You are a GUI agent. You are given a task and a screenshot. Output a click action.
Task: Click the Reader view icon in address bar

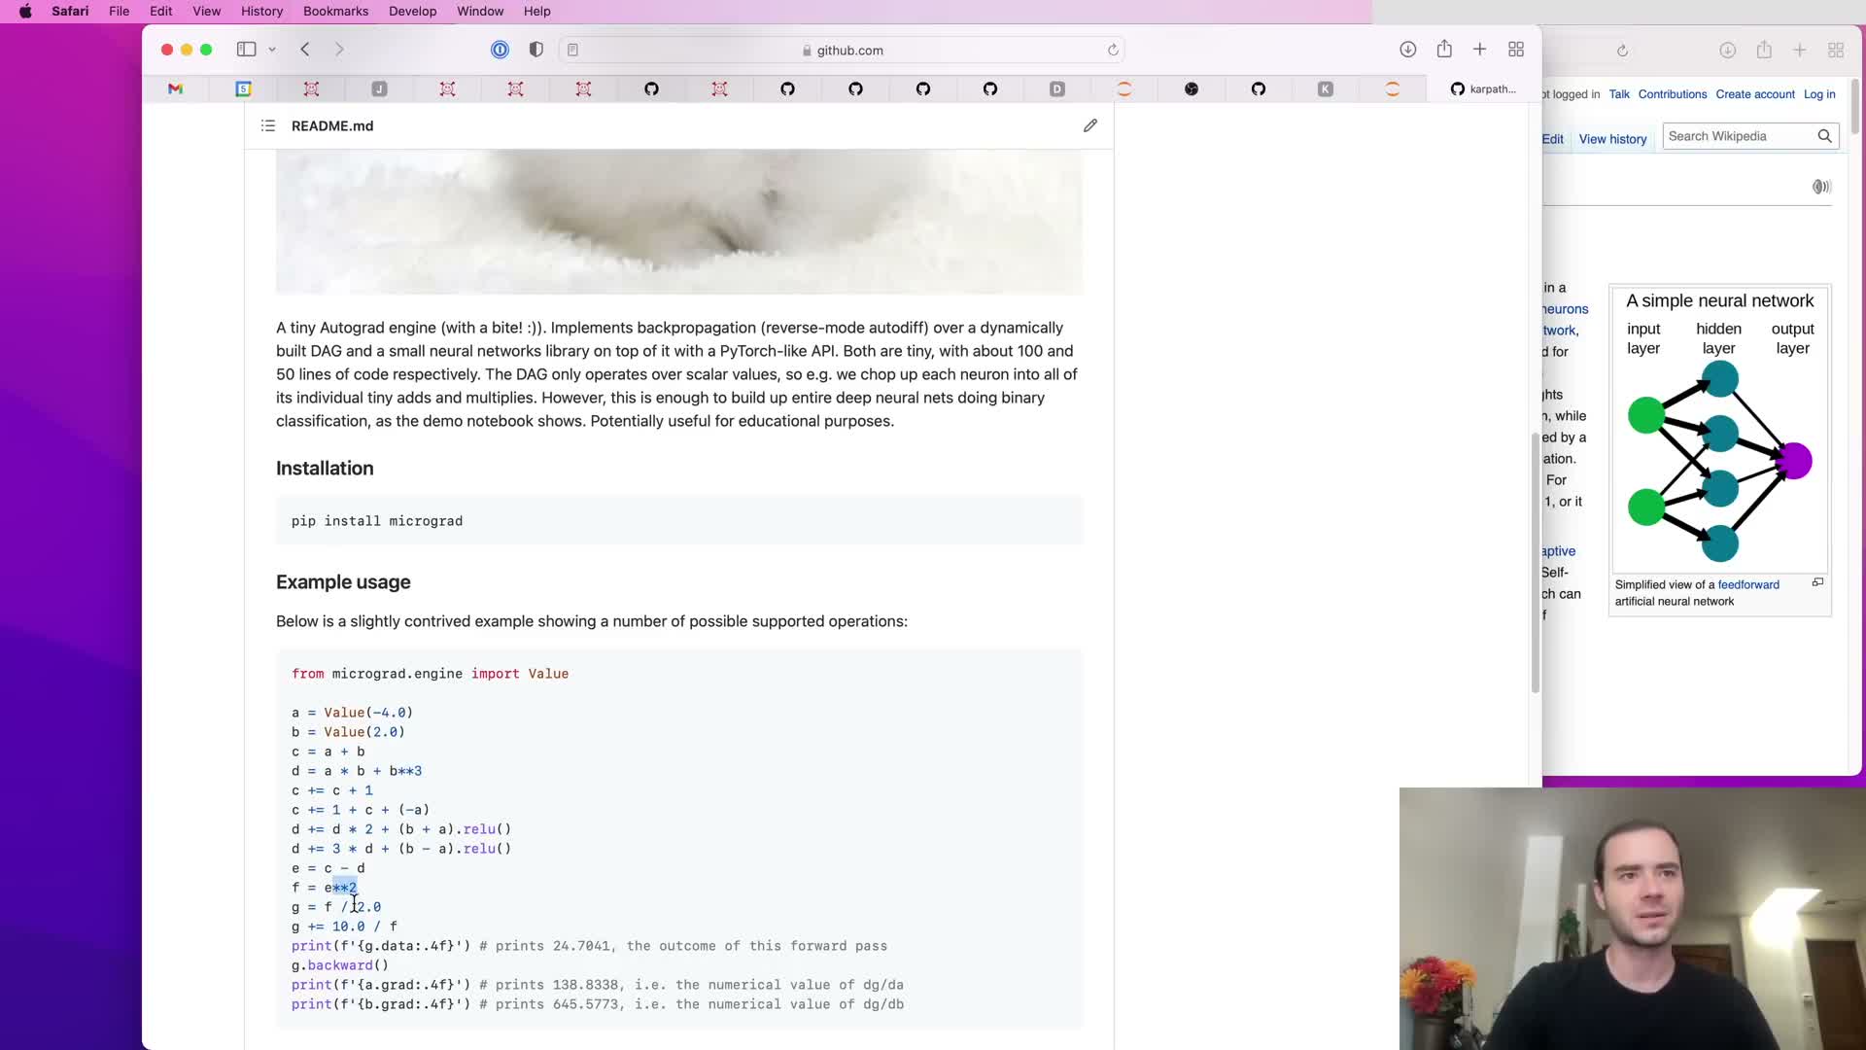pyautogui.click(x=573, y=50)
